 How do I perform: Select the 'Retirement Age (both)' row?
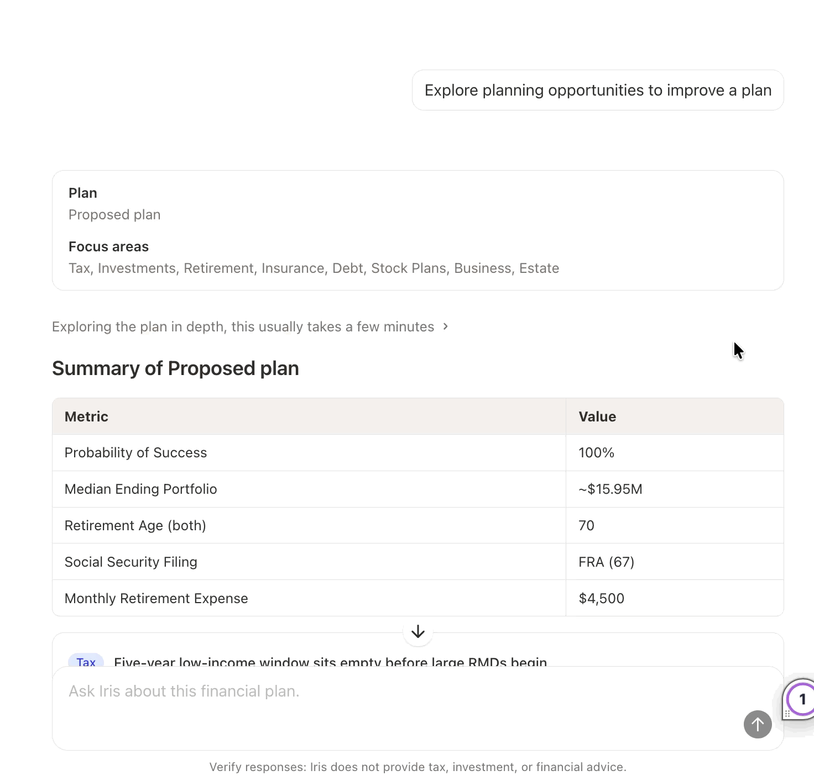tap(418, 525)
